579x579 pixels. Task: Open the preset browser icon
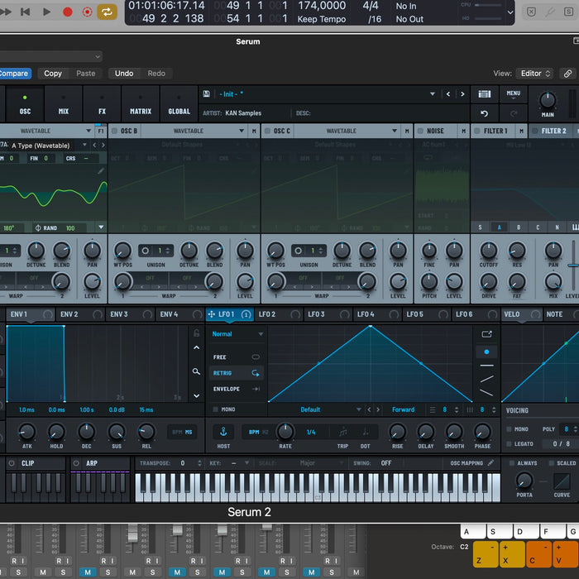pos(485,94)
